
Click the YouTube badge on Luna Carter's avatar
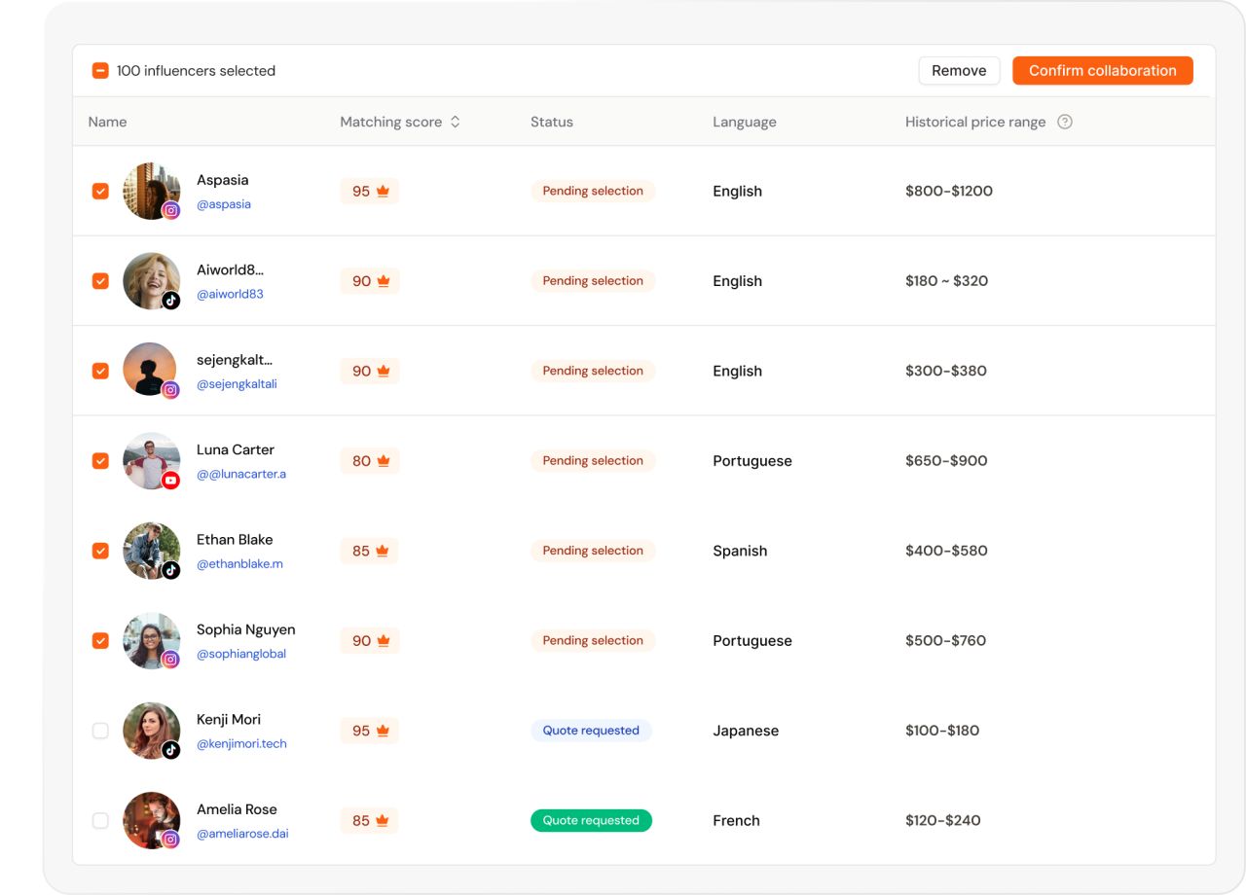click(171, 481)
